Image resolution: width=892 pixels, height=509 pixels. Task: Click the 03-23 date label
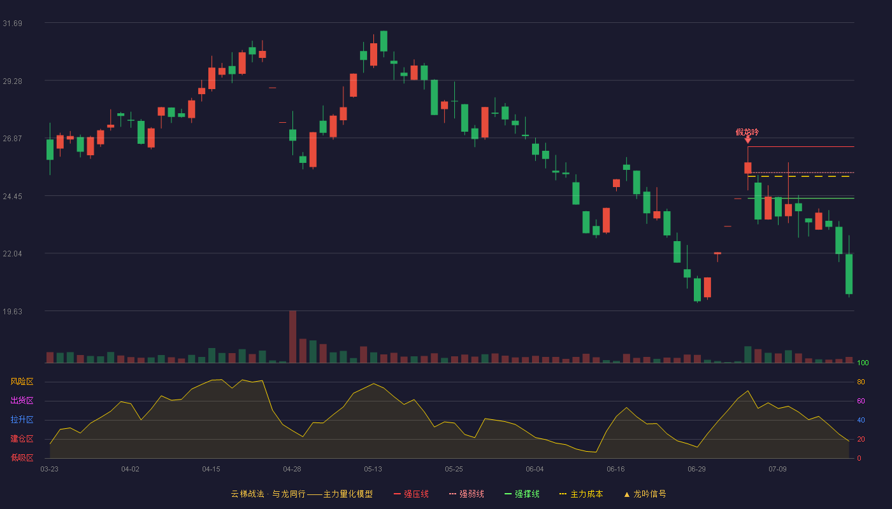[49, 469]
